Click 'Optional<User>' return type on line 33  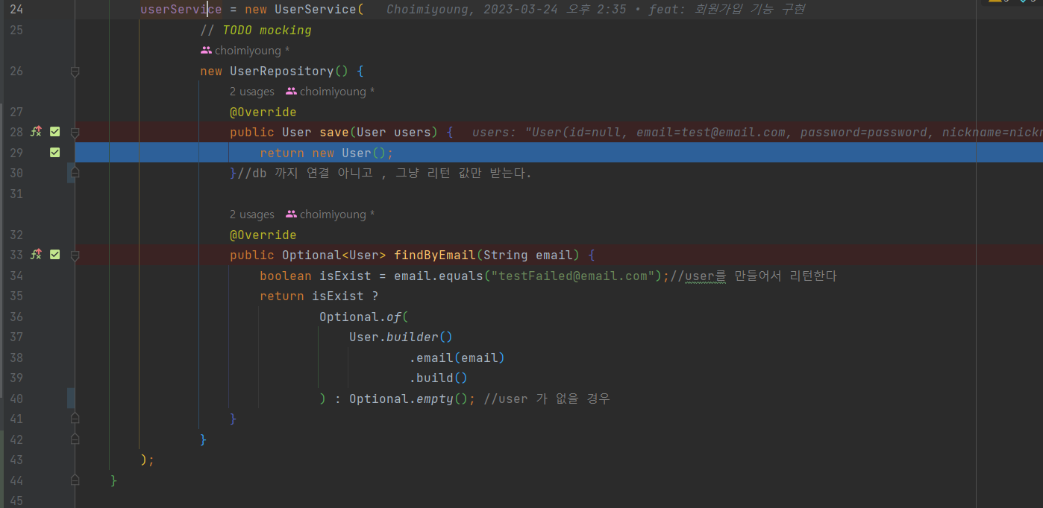pyautogui.click(x=334, y=255)
